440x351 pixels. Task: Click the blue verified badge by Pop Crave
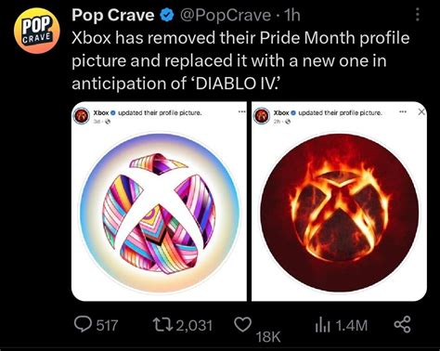click(167, 16)
